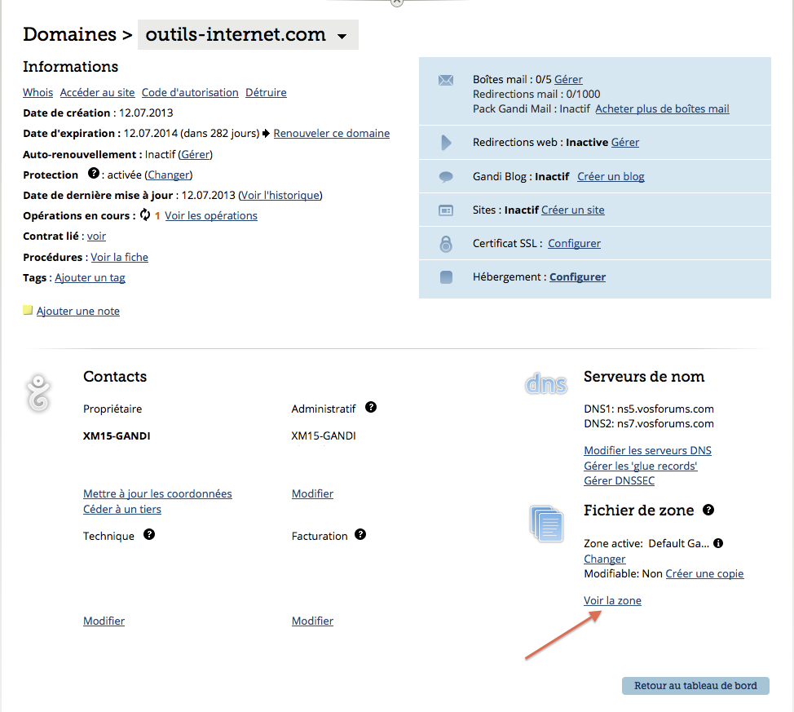Click the yellow note icon
This screenshot has height=712, width=794.
pos(28,310)
